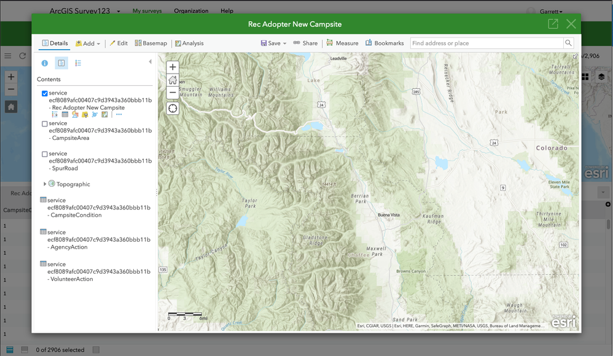Open map in new window icon
613x356 pixels.
pyautogui.click(x=553, y=24)
